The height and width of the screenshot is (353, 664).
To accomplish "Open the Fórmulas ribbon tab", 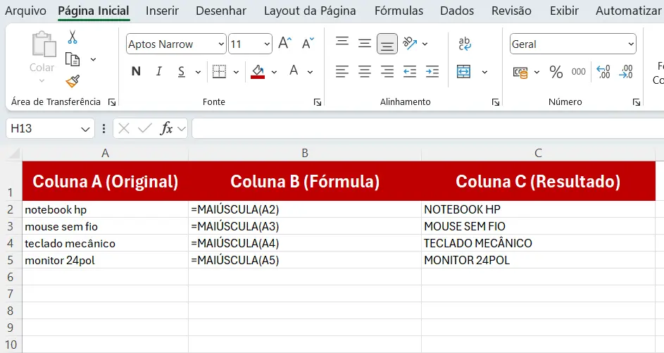I will (x=399, y=11).
